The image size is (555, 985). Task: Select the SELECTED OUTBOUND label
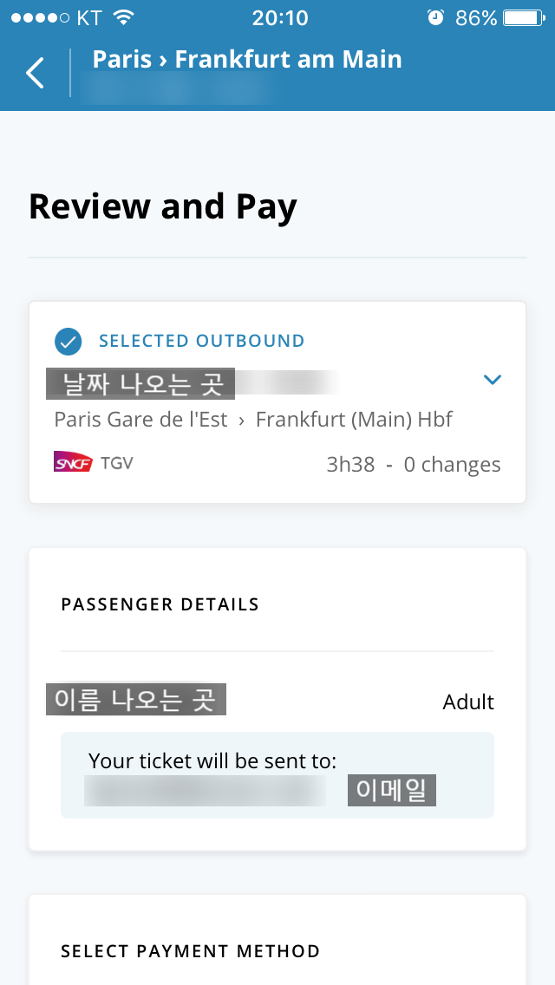[201, 341]
